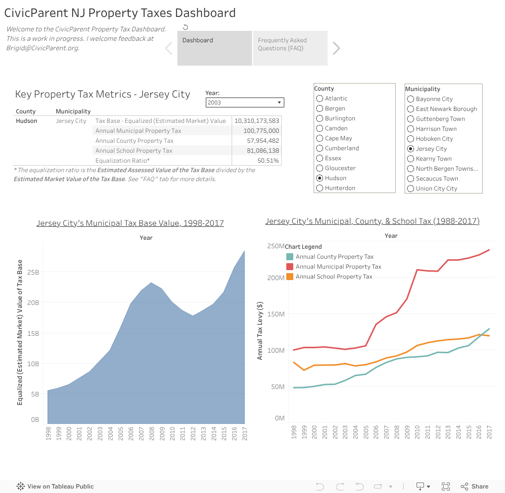This screenshot has width=505, height=493.
Task: Click the revert icon in bottom toolbar
Action: point(360,486)
